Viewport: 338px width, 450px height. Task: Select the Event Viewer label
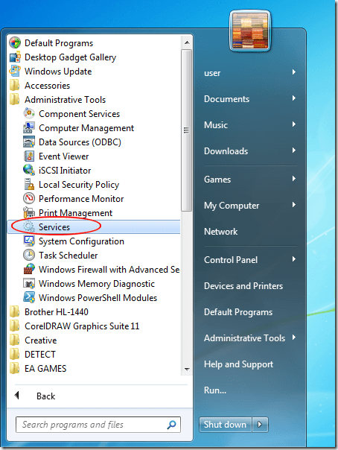(x=63, y=156)
